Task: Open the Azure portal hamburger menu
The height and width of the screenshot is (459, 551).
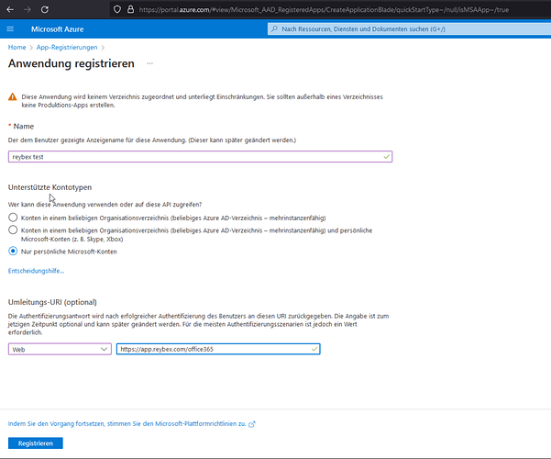Action: (10, 29)
